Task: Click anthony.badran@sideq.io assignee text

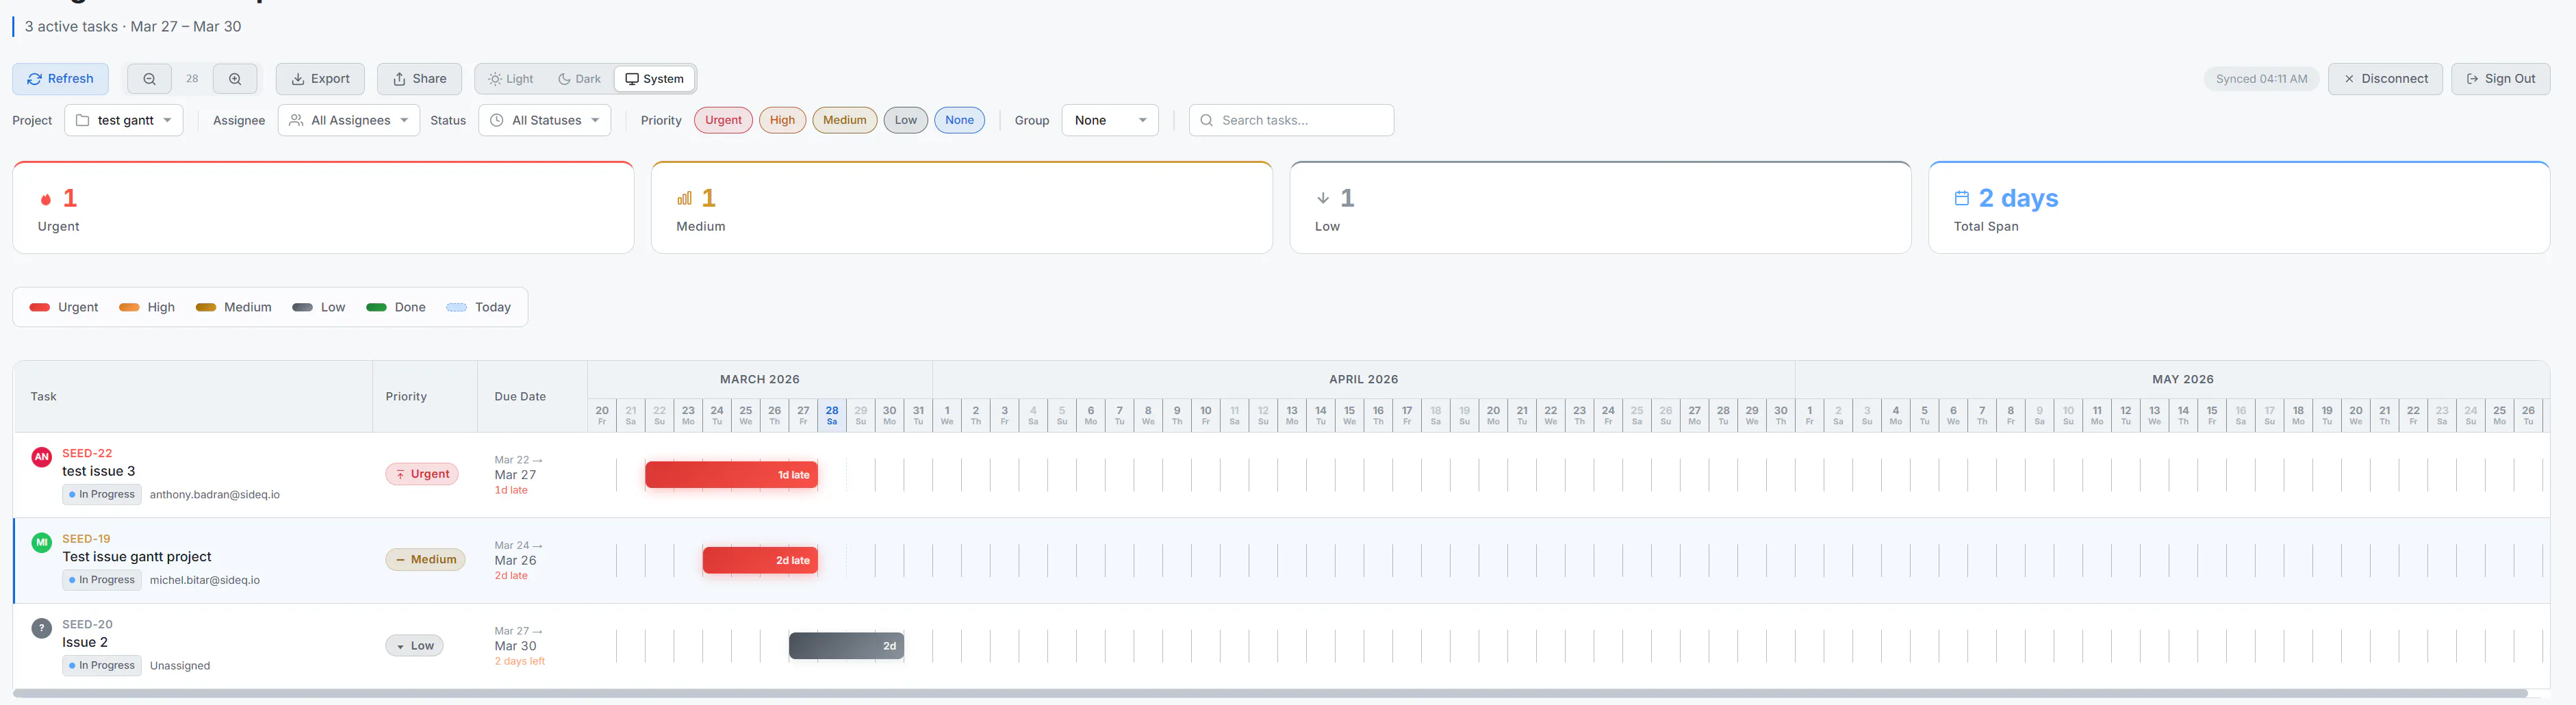Action: pyautogui.click(x=215, y=495)
